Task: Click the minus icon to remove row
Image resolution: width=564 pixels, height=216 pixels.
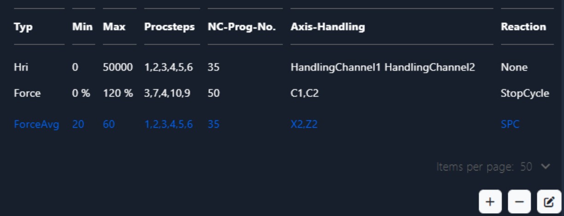Action: click(x=519, y=201)
